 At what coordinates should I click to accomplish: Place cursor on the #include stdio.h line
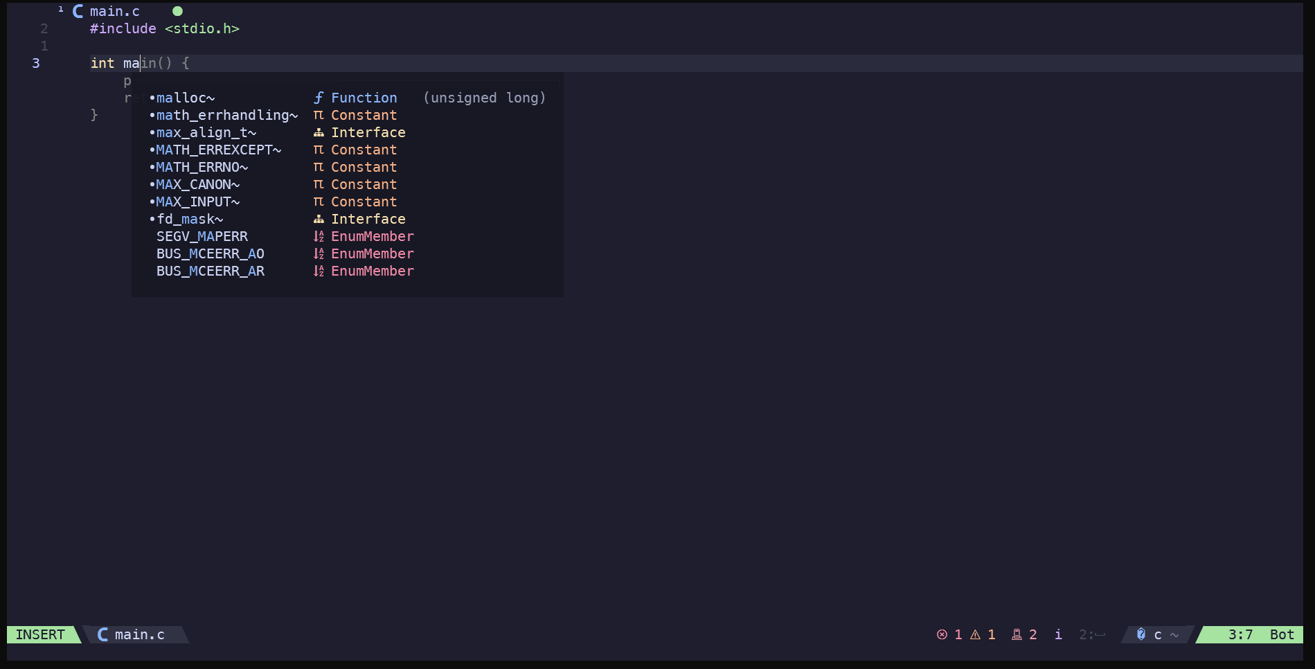pyautogui.click(x=164, y=28)
